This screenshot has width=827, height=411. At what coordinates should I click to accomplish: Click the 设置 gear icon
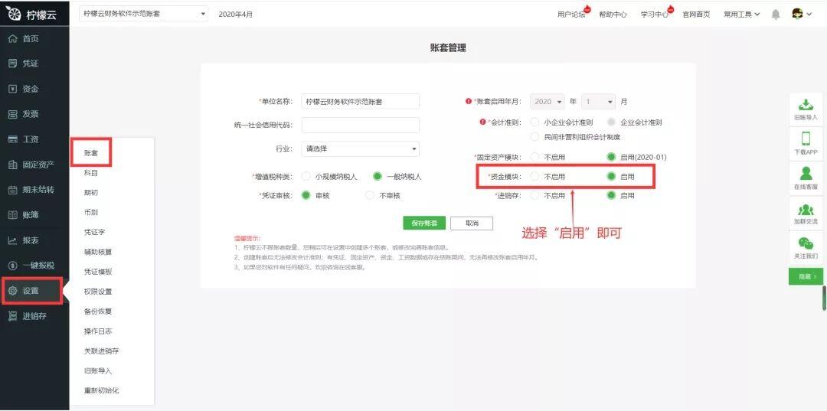click(13, 291)
